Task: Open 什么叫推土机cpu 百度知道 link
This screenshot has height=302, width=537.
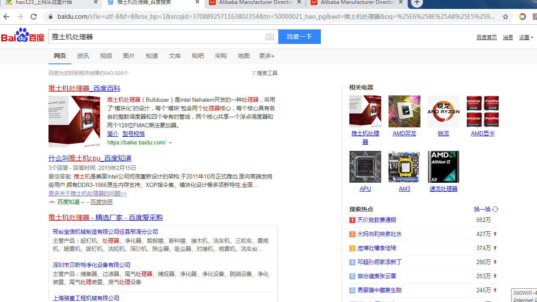Action: pyautogui.click(x=90, y=158)
